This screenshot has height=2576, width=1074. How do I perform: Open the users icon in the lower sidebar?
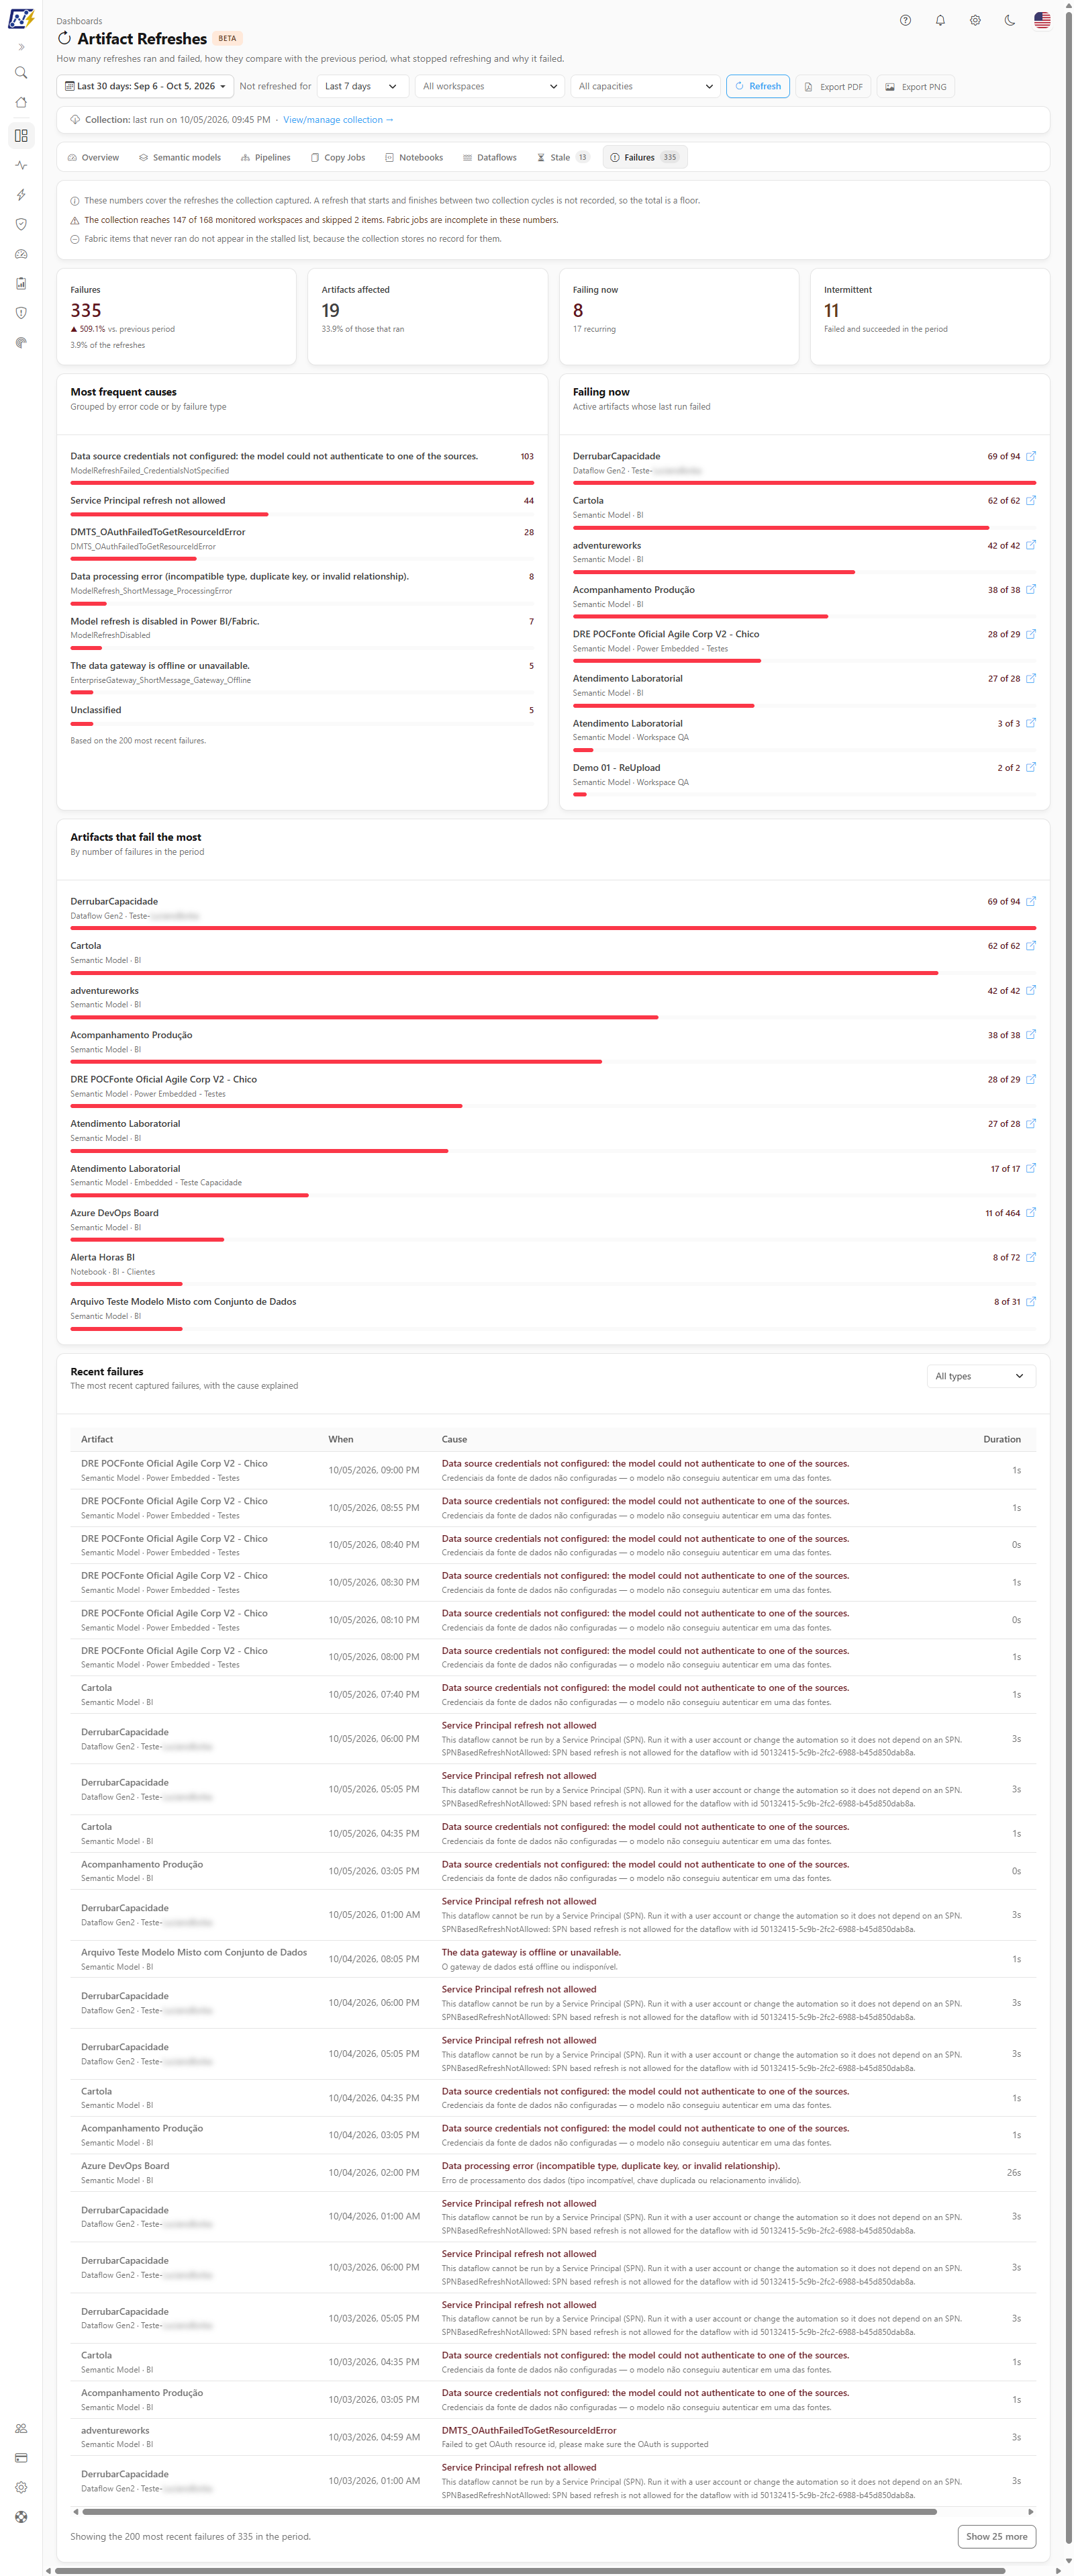click(x=21, y=2429)
